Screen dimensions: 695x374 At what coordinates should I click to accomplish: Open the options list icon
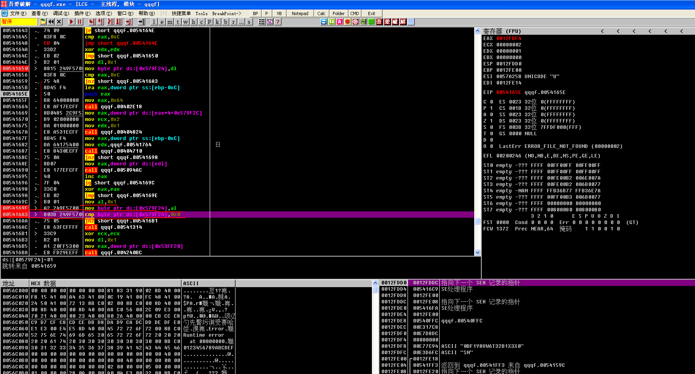262,22
